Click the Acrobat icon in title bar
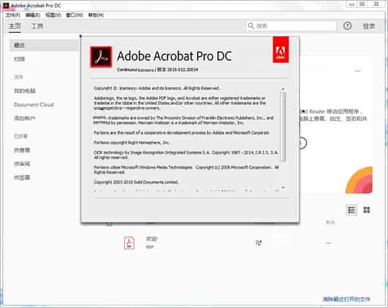Viewport: 388px width, 308px height. (6, 5)
